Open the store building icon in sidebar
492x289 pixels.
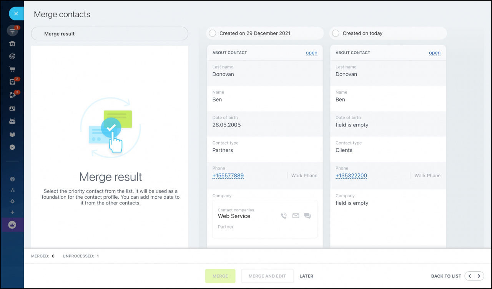[12, 44]
